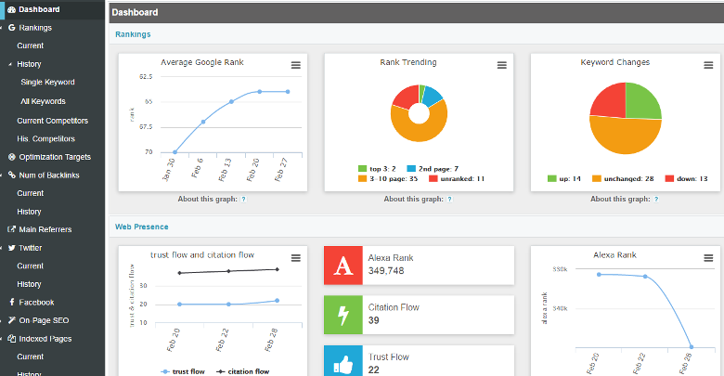Screen dimensions: 724x376
Task: Toggle the '2nd page: 7' legend entry
Action: coord(433,169)
